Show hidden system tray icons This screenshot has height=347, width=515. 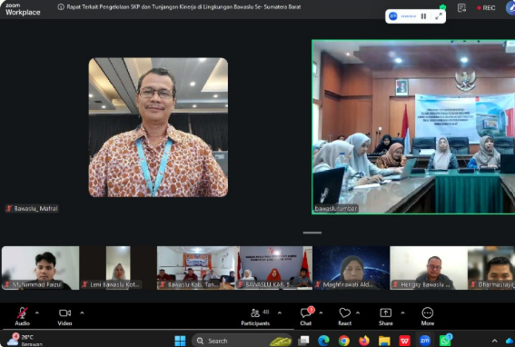(x=494, y=341)
